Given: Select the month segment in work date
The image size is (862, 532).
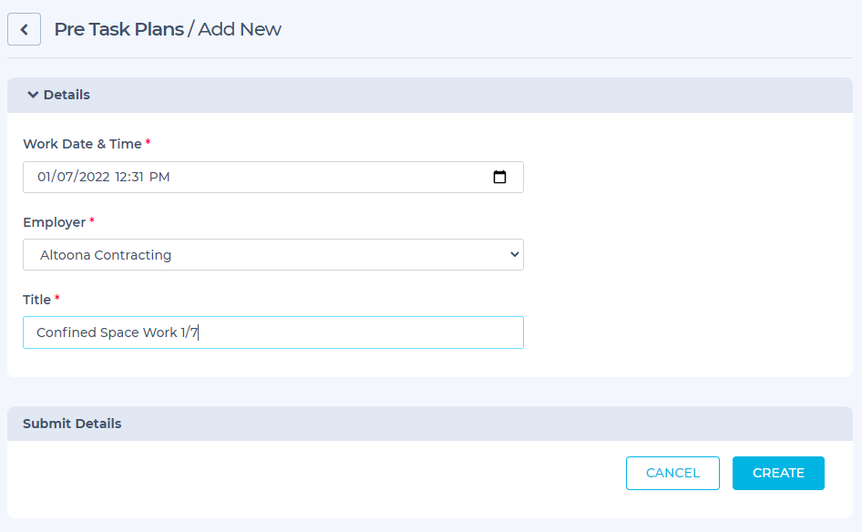Looking at the screenshot, I should coord(45,177).
